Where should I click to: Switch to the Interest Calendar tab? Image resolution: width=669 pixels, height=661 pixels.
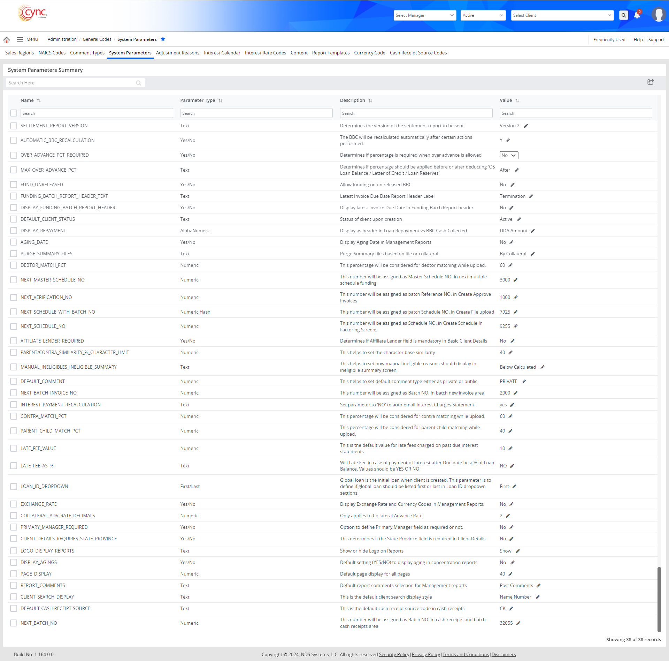(222, 53)
